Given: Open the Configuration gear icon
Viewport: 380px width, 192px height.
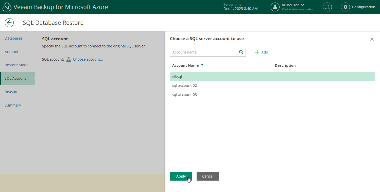Looking at the screenshot, I should [x=345, y=7].
